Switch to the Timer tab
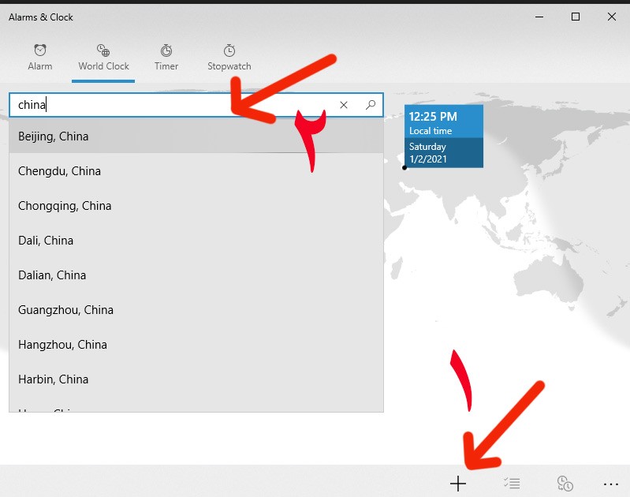630x497 pixels. pyautogui.click(x=166, y=58)
